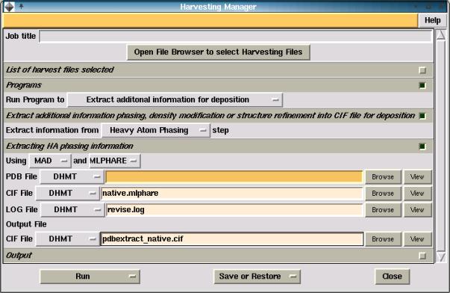Open the Heavy Atom Phasing step dropdown
The image size is (450, 293).
(156, 130)
